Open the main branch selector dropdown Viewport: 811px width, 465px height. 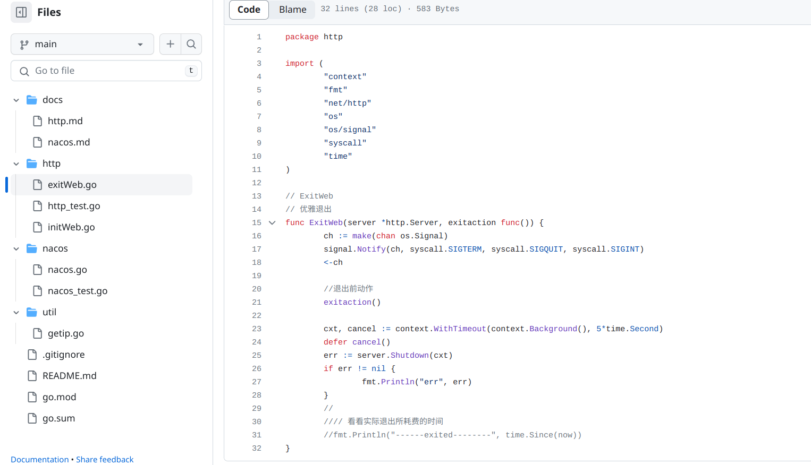coord(82,44)
